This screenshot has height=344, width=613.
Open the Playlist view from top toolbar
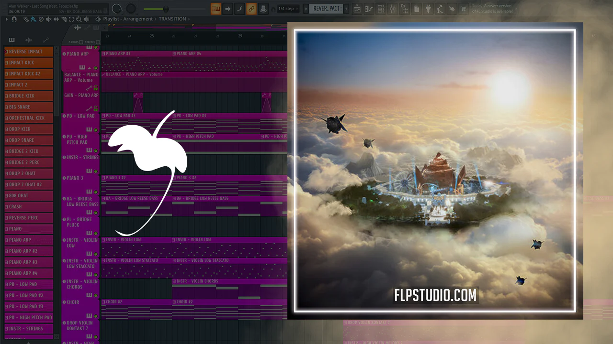point(357,9)
